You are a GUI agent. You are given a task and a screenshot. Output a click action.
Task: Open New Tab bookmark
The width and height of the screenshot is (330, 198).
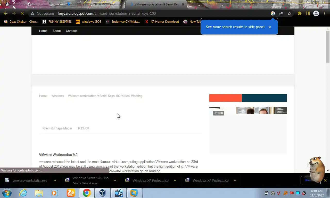(192, 22)
